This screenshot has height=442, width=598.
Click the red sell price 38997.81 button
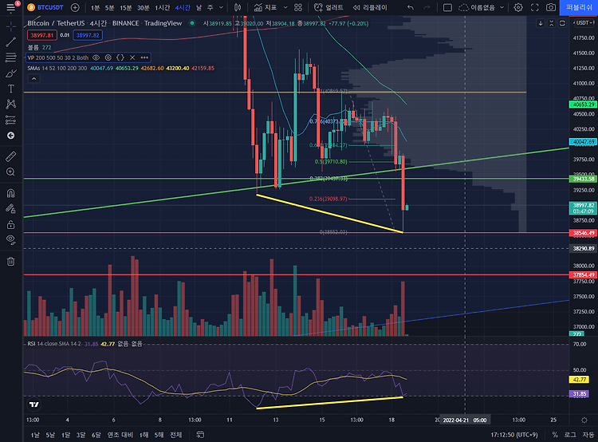tap(42, 35)
